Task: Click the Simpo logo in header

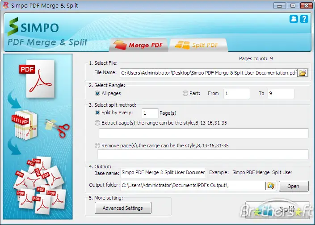Action: pos(34,27)
